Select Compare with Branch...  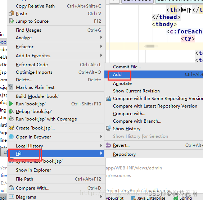(154, 121)
